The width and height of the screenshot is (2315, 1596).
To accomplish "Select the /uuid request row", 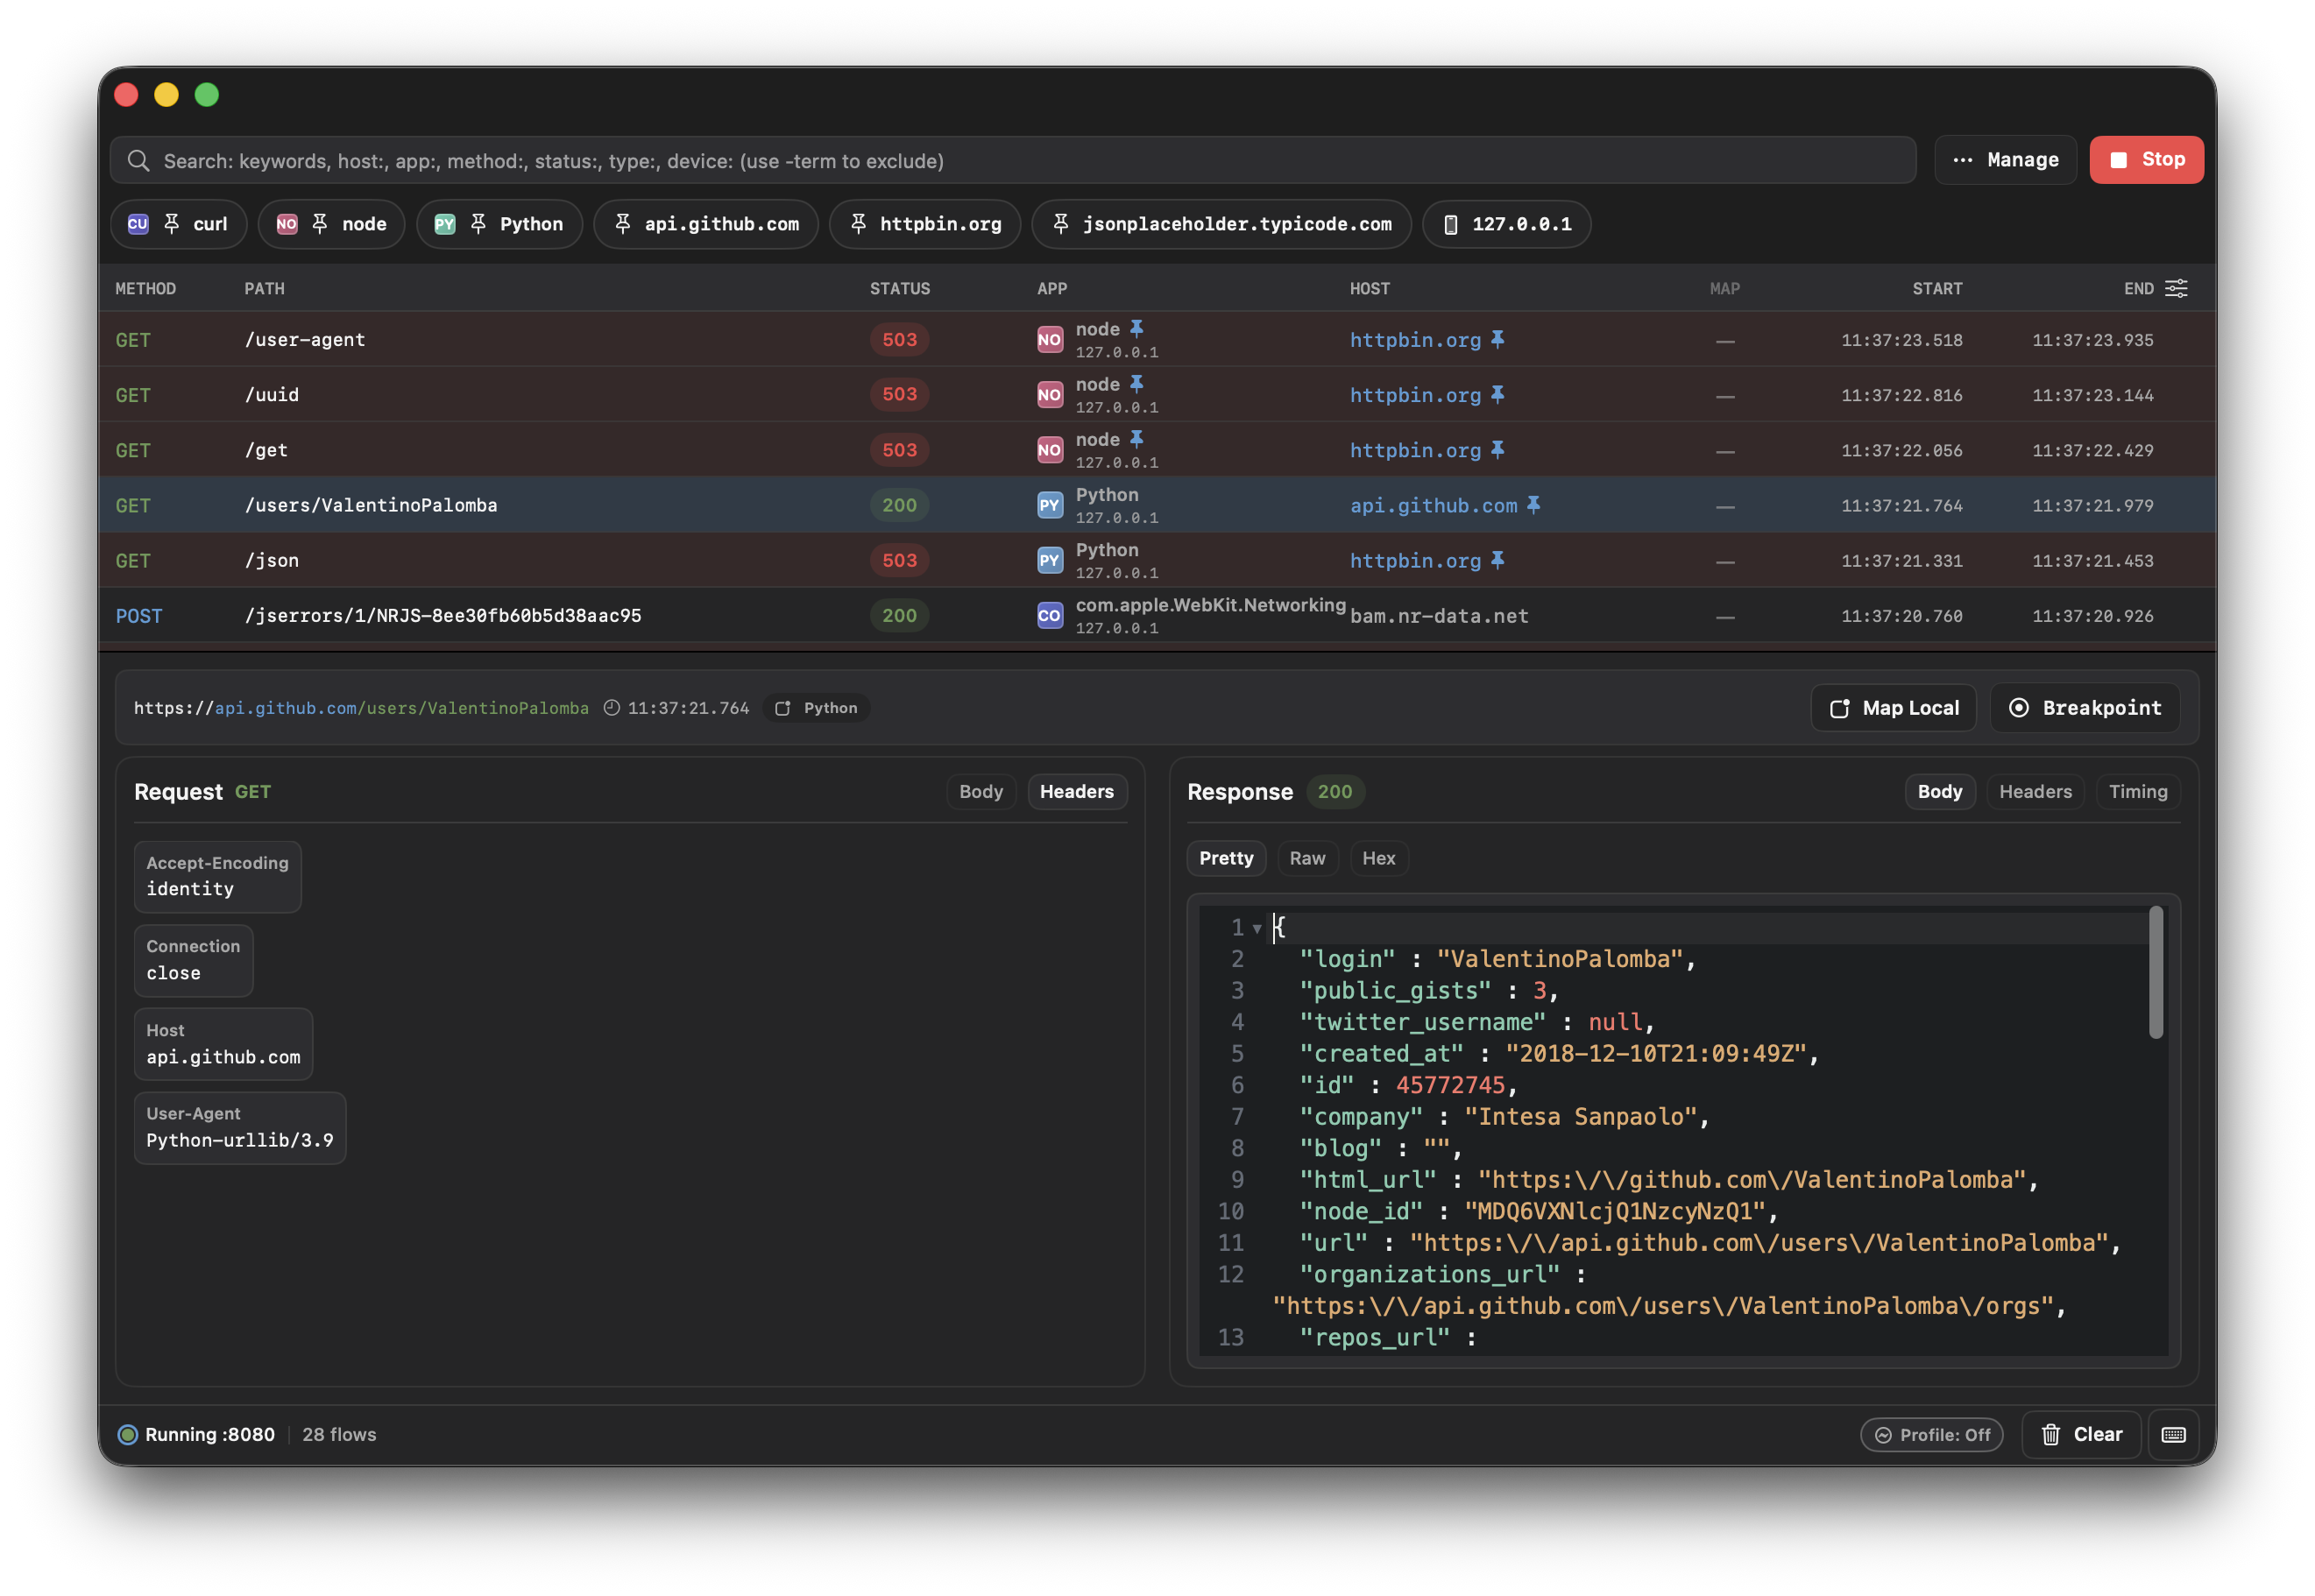I will [x=1156, y=395].
